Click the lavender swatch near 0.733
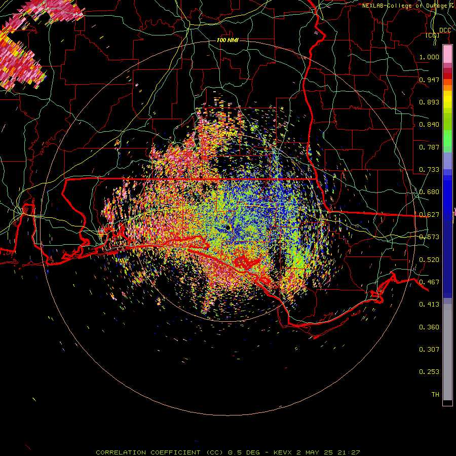 pyautogui.click(x=447, y=161)
